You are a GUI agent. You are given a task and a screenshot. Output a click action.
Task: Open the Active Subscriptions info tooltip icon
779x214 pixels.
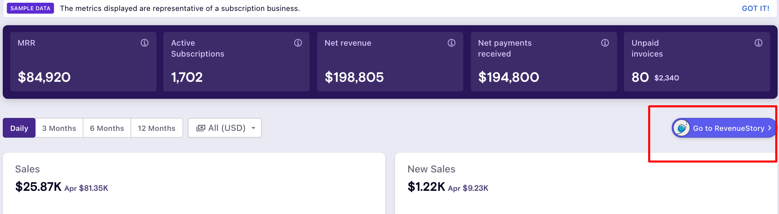point(298,43)
